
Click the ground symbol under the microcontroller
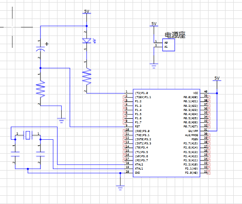coord(120,188)
